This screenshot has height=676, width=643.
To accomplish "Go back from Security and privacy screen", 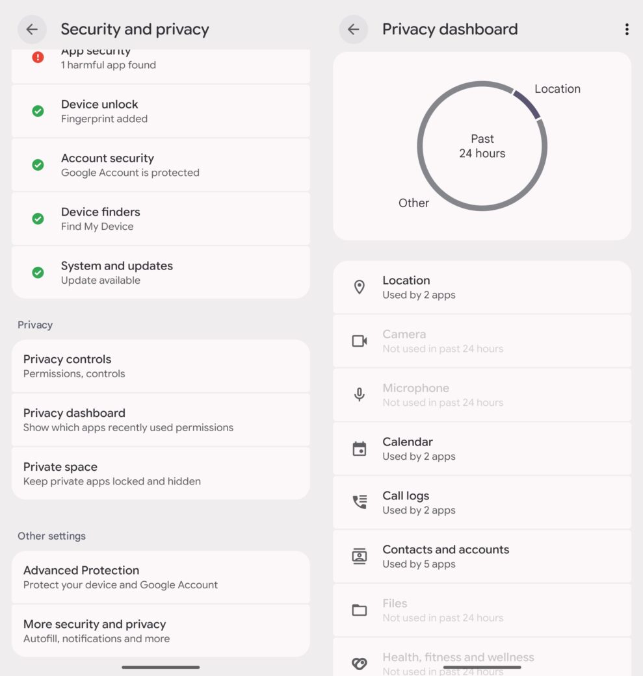I will pos(32,29).
